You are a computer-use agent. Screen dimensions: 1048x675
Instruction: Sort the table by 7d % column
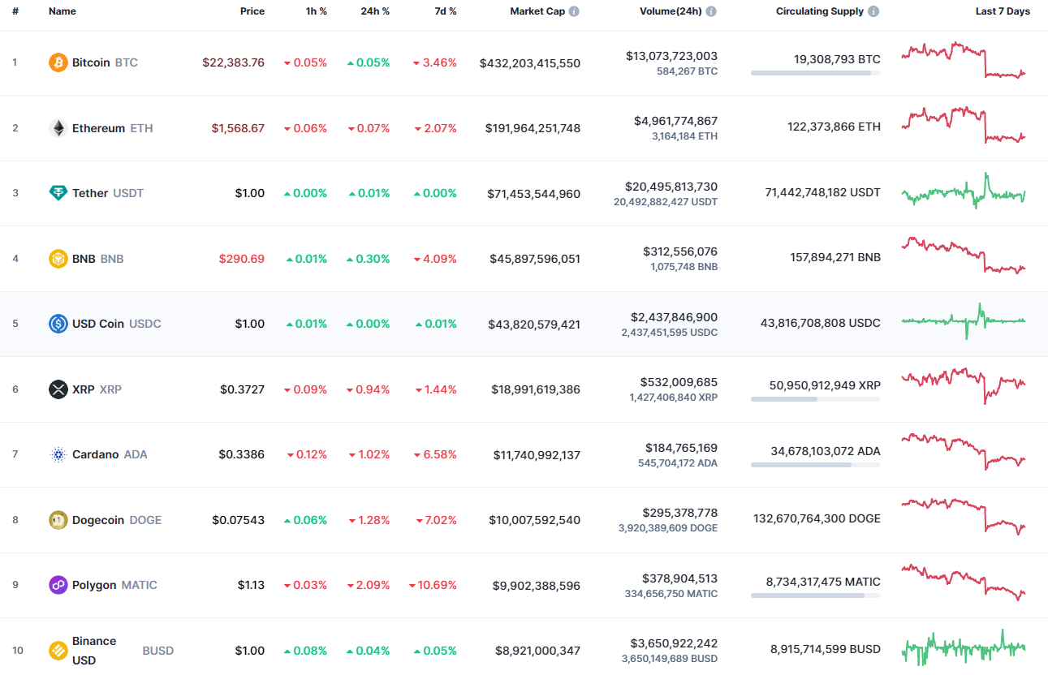point(445,11)
